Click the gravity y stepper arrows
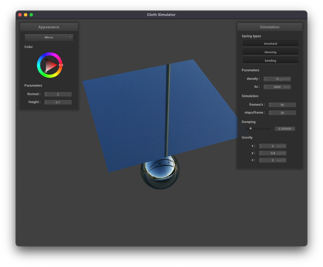323x267 pixels. [261, 153]
